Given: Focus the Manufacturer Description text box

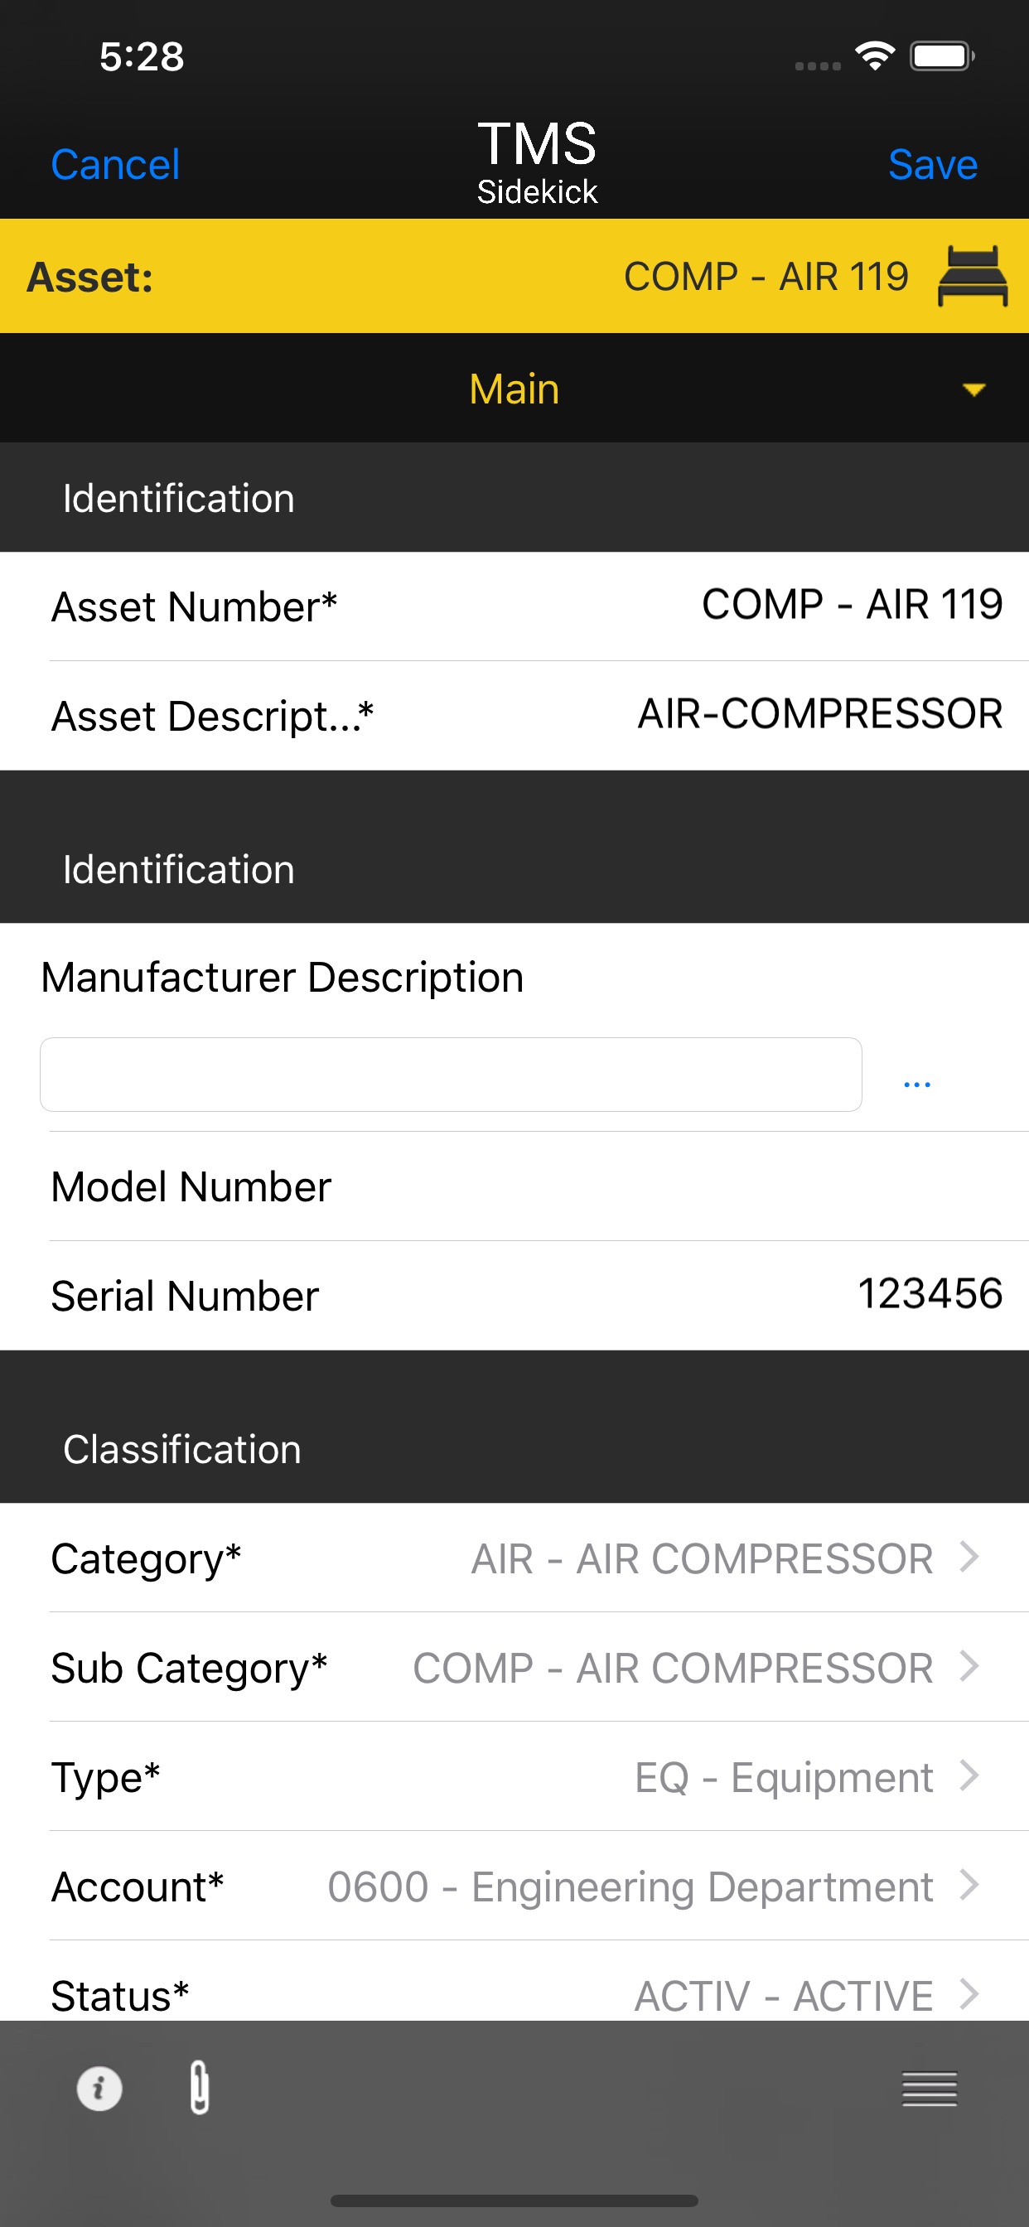Looking at the screenshot, I should 451,1075.
